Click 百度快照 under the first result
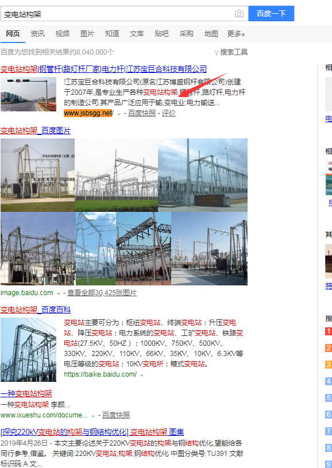 pyautogui.click(x=142, y=113)
